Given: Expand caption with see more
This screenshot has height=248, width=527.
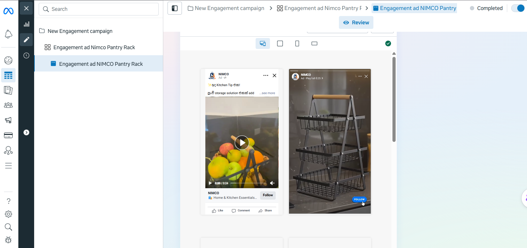Looking at the screenshot, I should pyautogui.click(x=267, y=93).
